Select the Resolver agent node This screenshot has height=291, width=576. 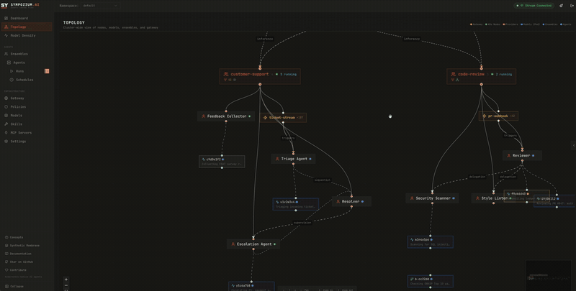pos(351,201)
